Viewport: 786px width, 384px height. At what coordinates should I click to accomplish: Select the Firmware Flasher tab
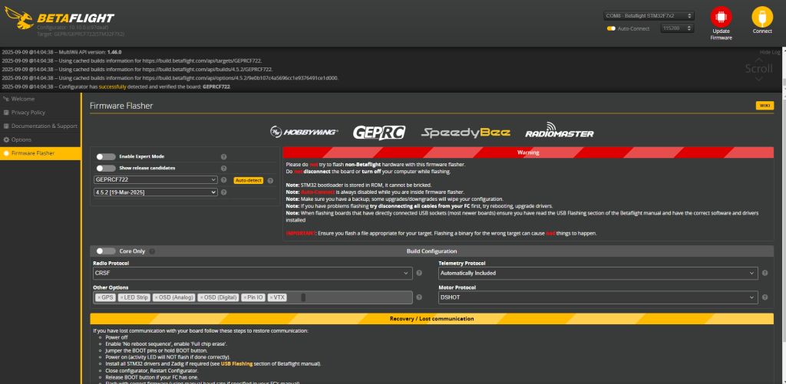point(41,153)
